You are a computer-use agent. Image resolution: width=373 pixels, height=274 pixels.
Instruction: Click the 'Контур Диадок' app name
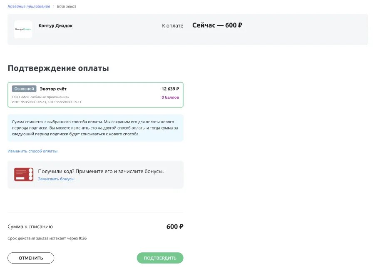point(55,26)
